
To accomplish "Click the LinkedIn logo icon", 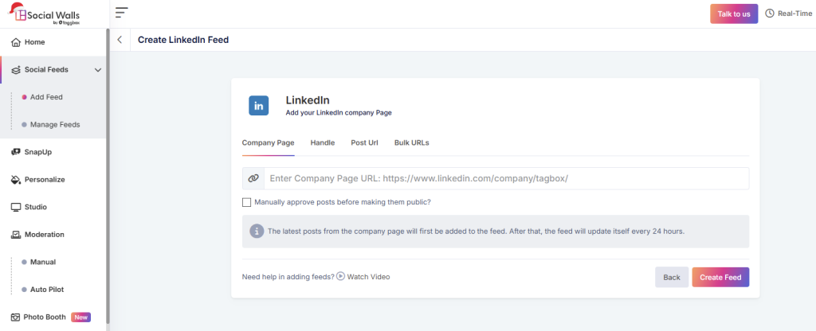I will tap(259, 106).
